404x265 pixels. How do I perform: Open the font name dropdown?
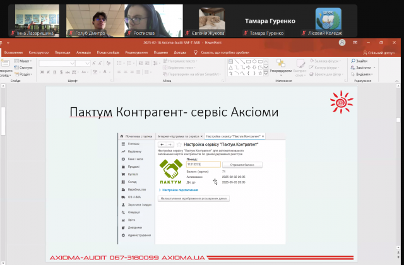tap(72, 63)
